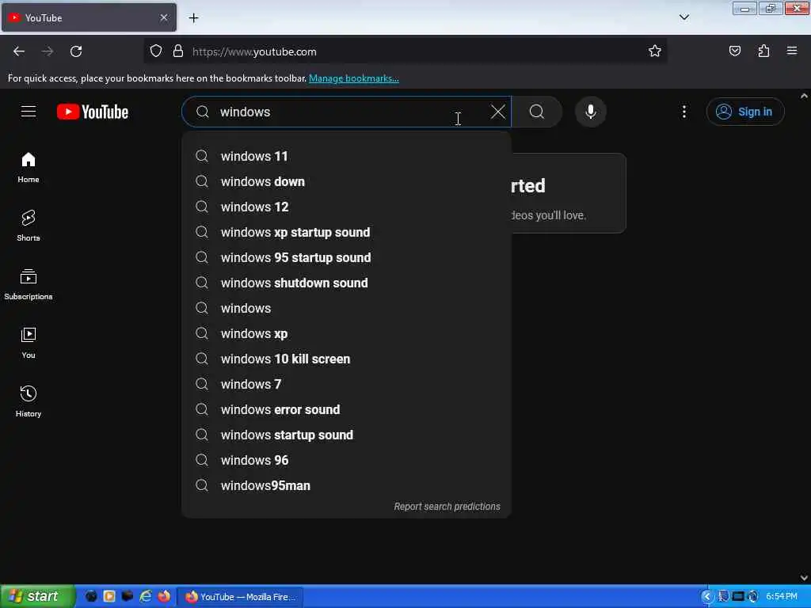Screen dimensions: 811x608
Task: Open the YouTube guide hamburger menu
Action: point(29,112)
